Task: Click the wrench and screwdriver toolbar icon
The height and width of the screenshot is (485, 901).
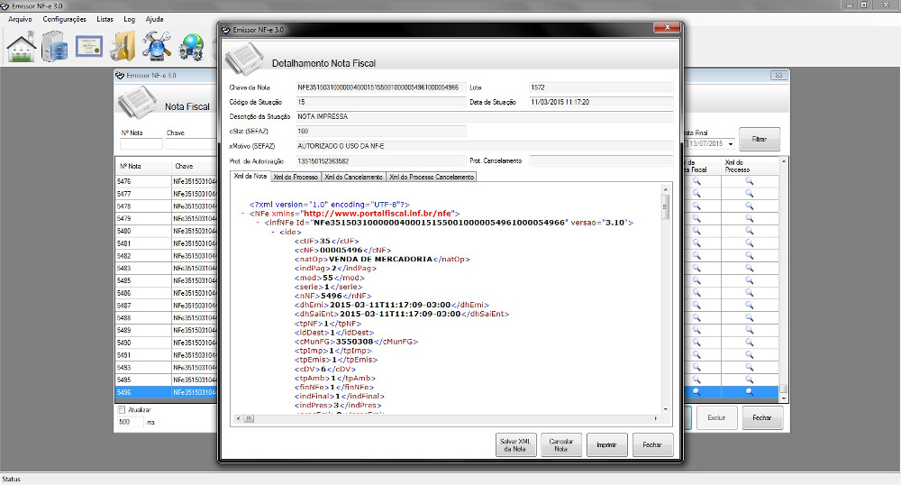Action: tap(157, 46)
